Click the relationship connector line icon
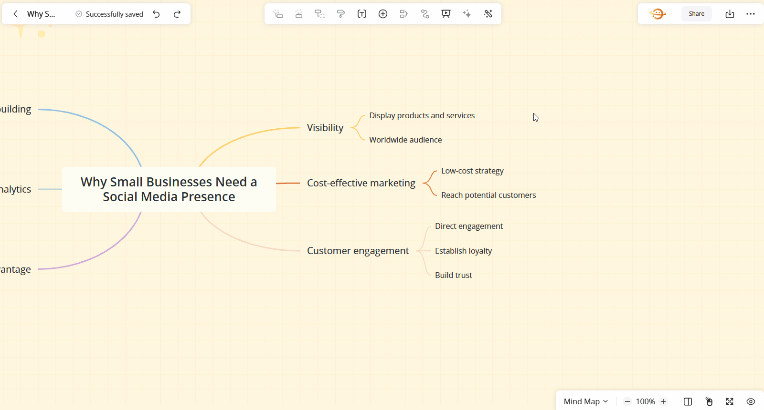764x410 pixels. (x=425, y=14)
